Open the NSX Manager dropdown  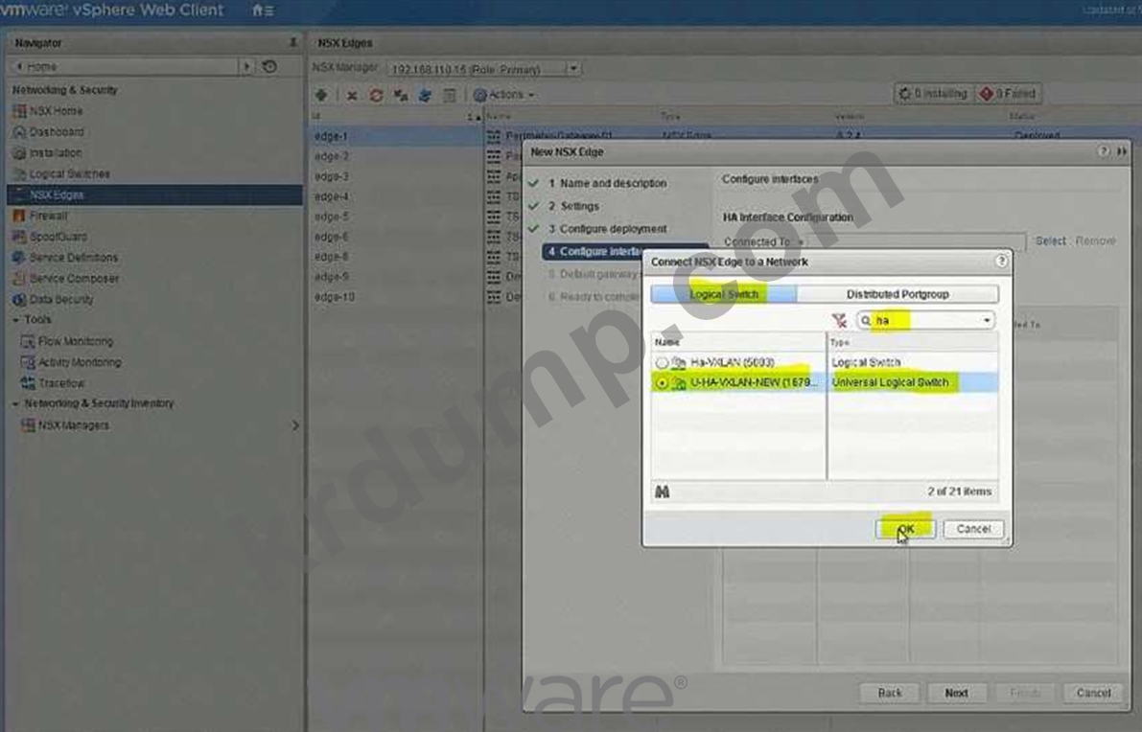coord(573,68)
